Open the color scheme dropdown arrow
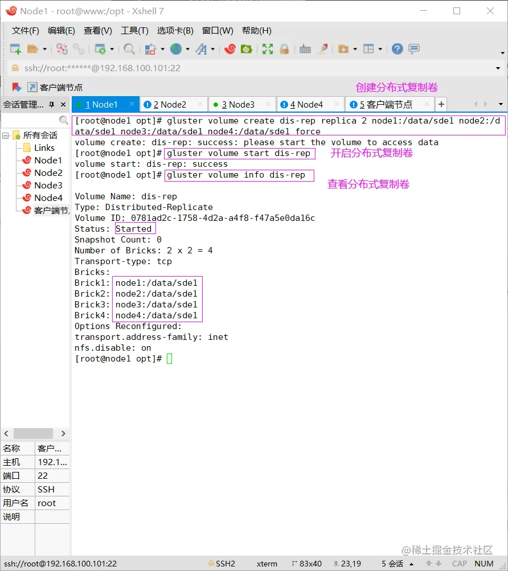 tap(162, 49)
